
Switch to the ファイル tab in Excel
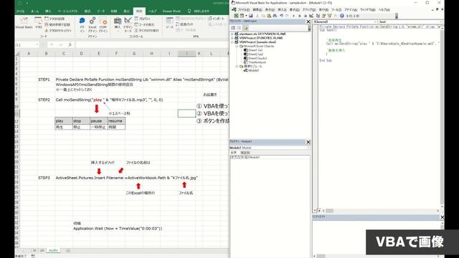point(20,11)
